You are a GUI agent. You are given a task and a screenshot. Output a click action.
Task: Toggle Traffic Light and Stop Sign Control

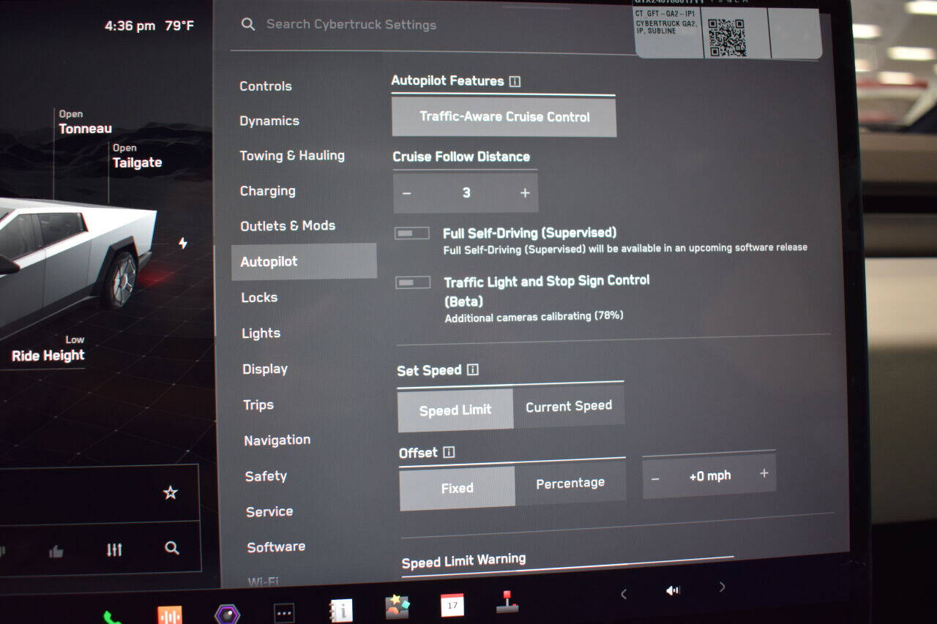[413, 282]
